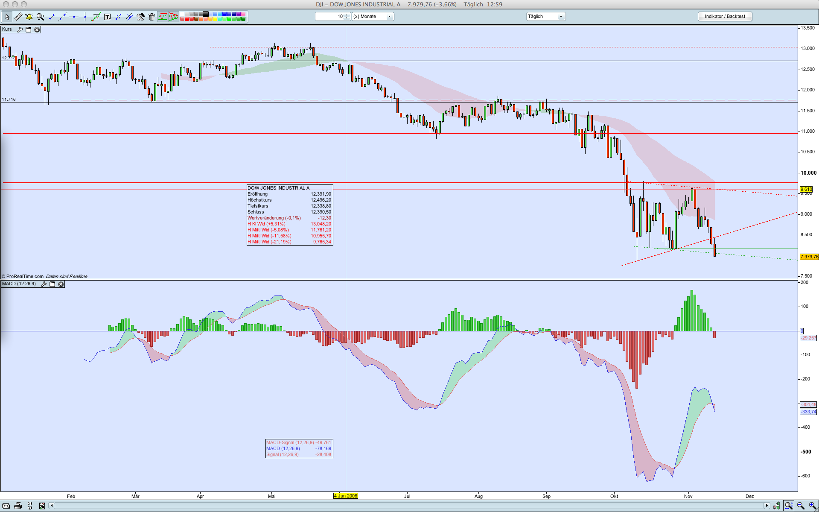819x512 pixels.
Task: Click the Eröffnung row in data box
Action: tap(289, 194)
